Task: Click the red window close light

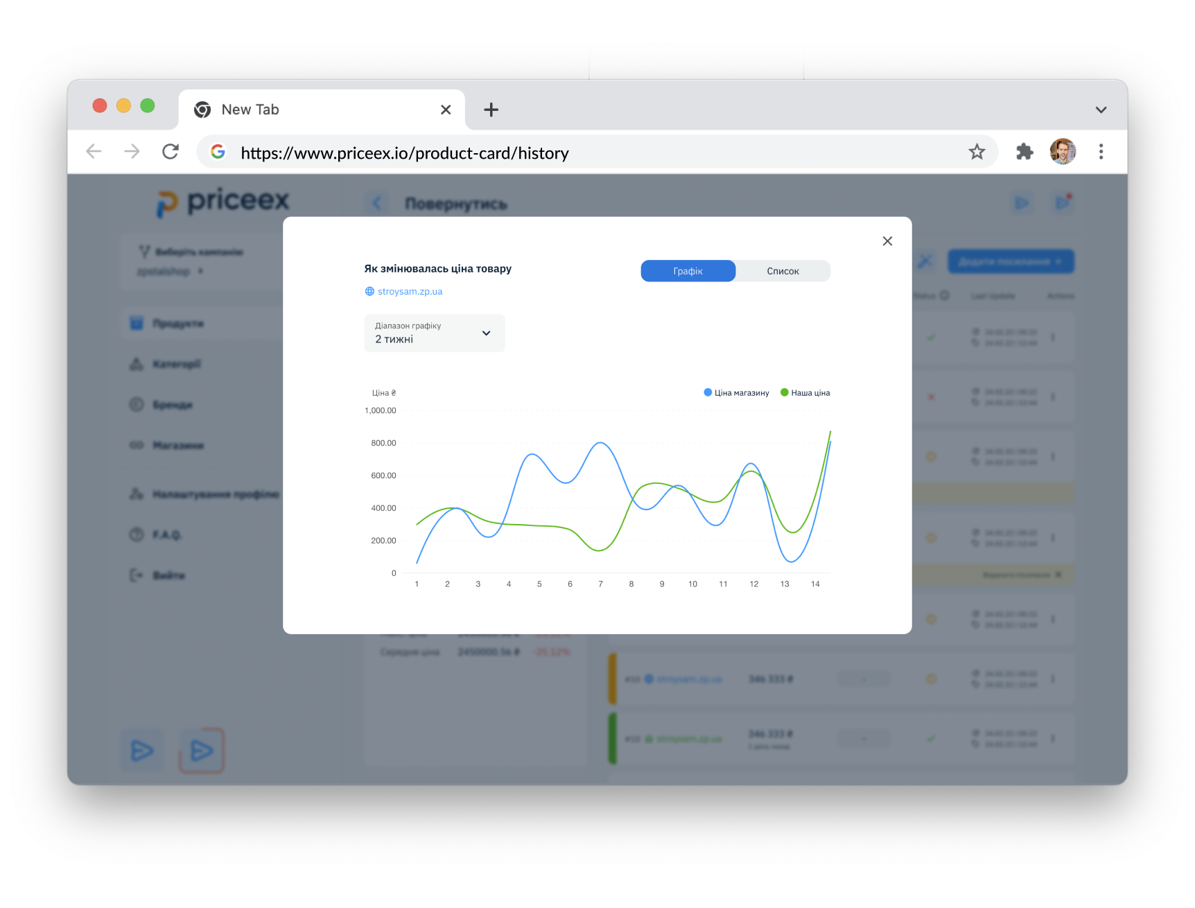Action: (100, 105)
